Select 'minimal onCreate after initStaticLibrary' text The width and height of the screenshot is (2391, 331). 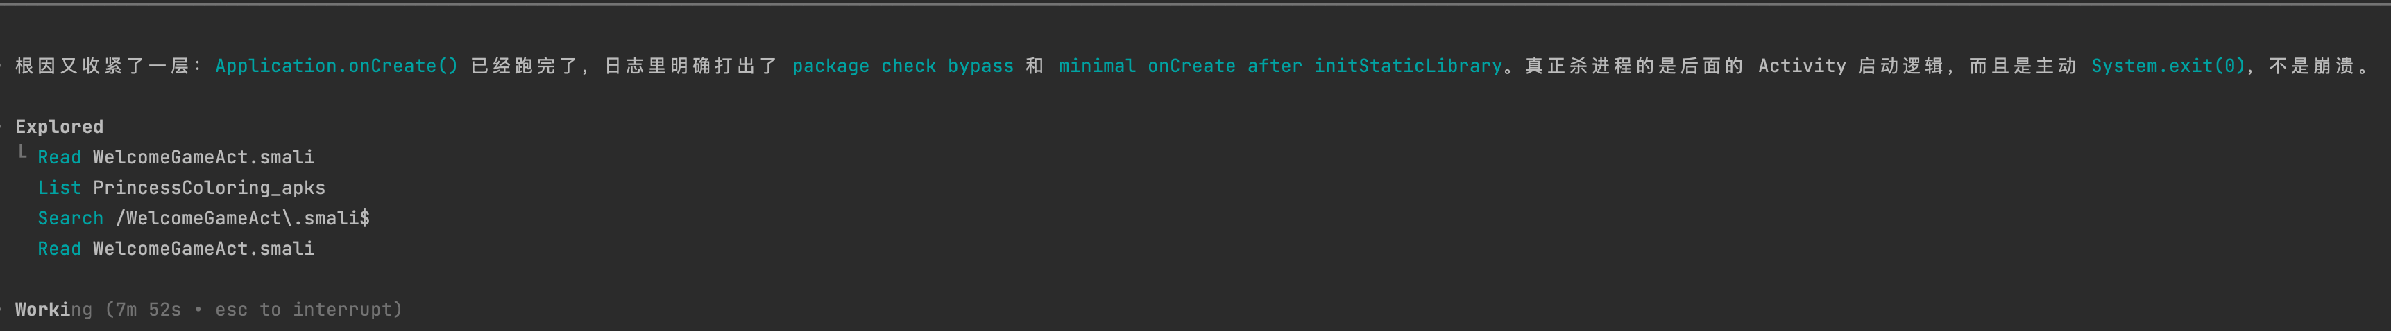1279,66
